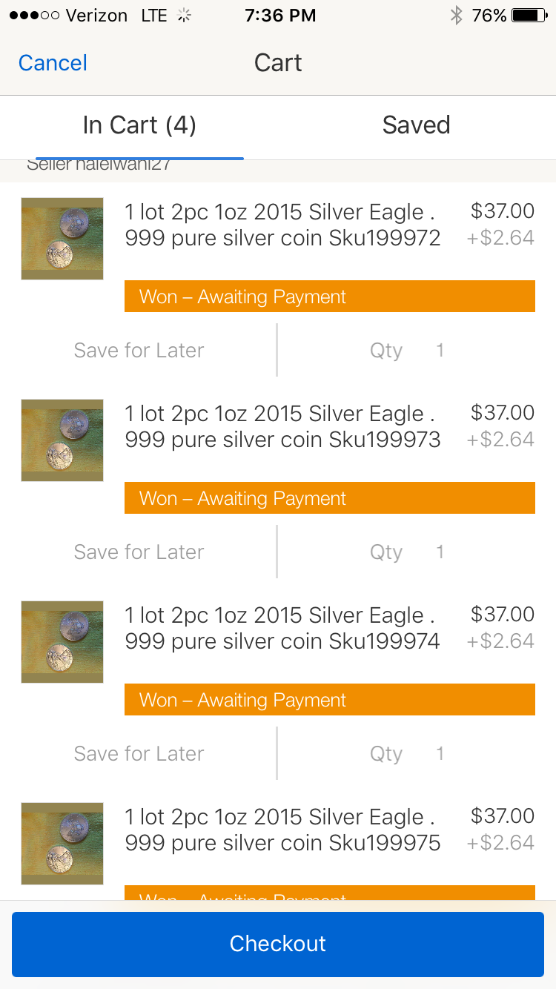Tap Won – Awaiting Payment banner for Sku199973
The image size is (556, 989).
click(x=330, y=498)
